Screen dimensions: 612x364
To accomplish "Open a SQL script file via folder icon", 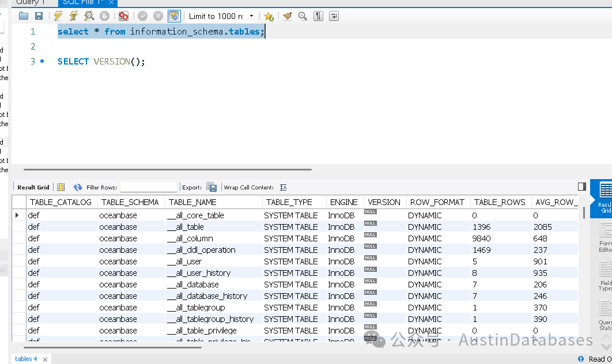I will click(x=23, y=16).
